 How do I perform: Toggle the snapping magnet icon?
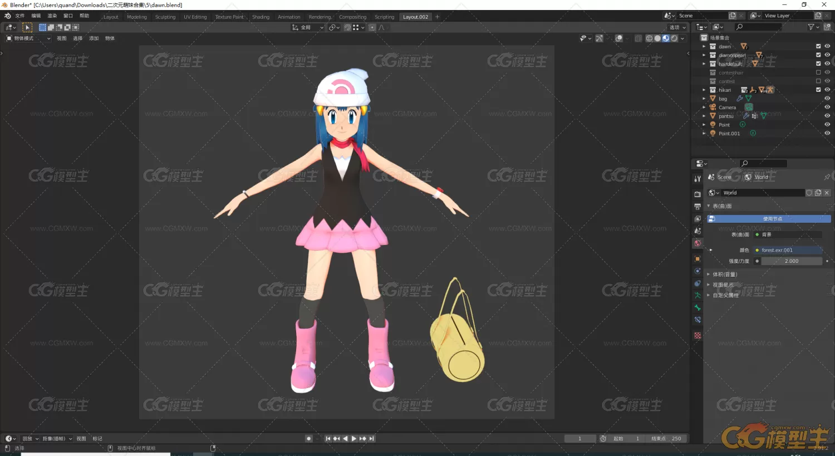click(347, 27)
